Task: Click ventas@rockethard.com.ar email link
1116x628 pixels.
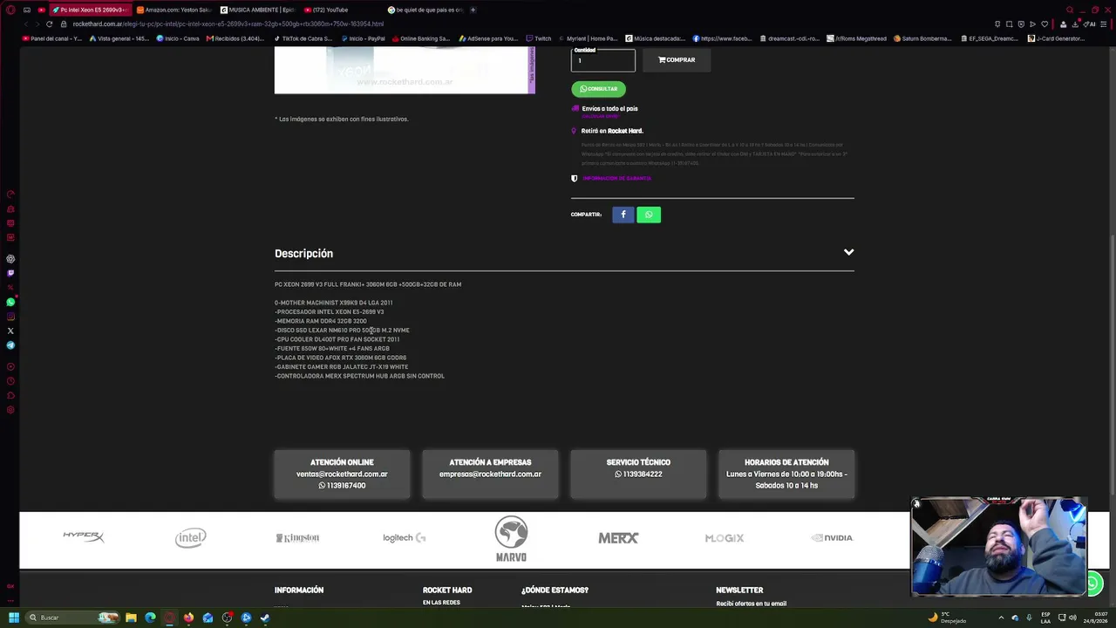Action: click(x=342, y=474)
